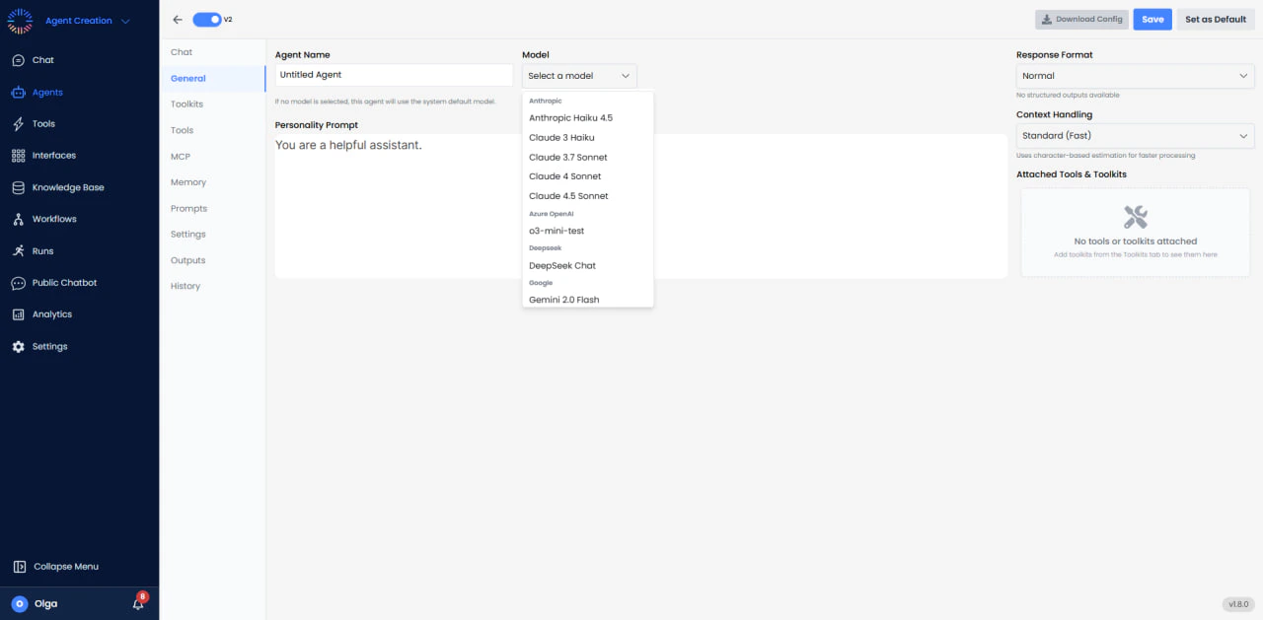Screen dimensions: 1263x620
Task: Expand the Response Format dropdown
Action: pos(1135,75)
